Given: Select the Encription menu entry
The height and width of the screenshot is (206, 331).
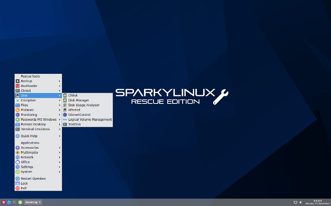Looking at the screenshot, I should coord(38,100).
